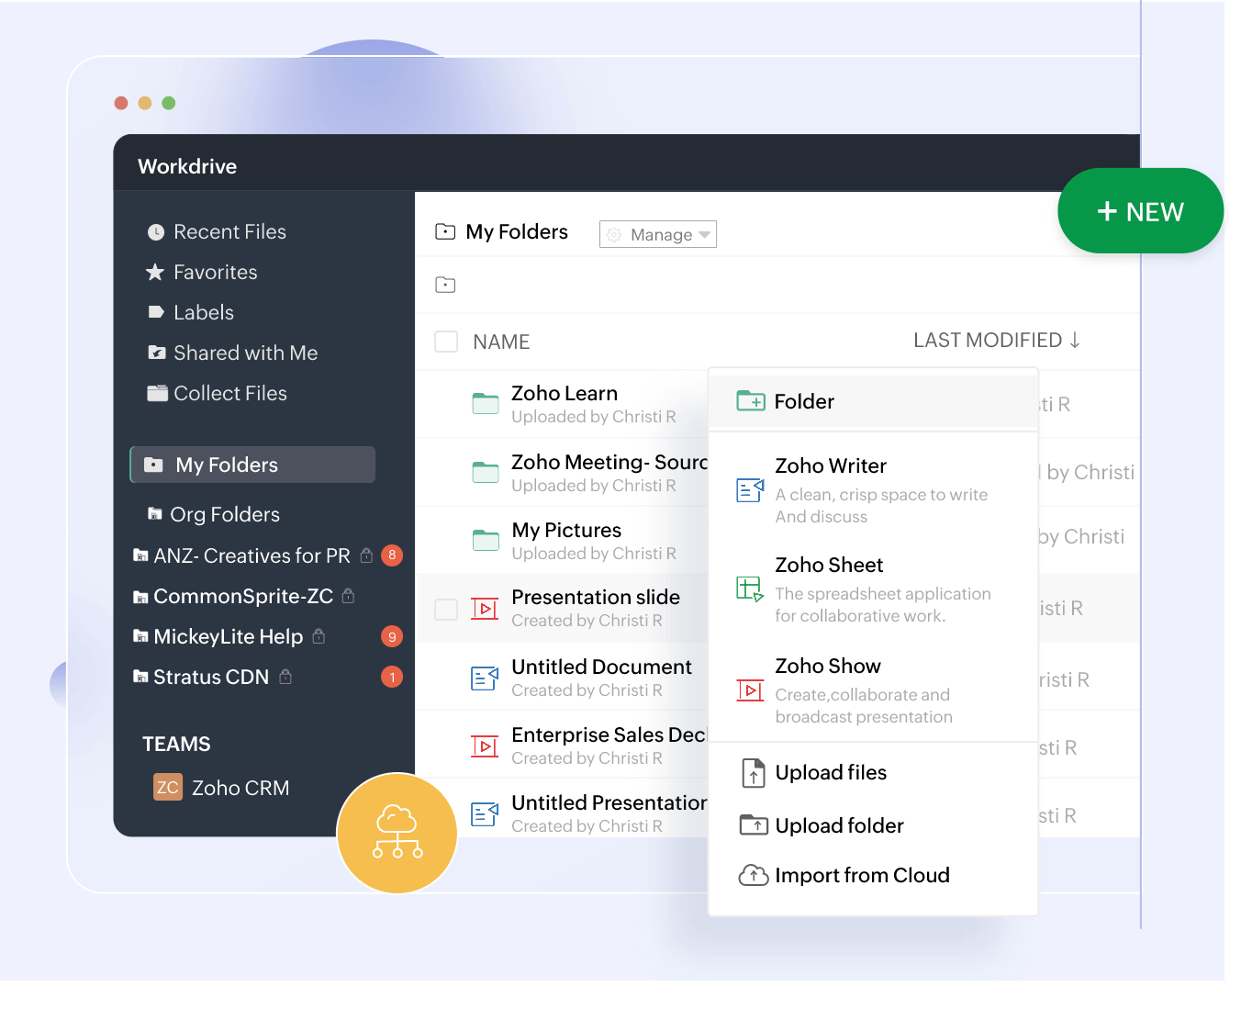Click the yellow cloud network badge
1241x1009 pixels.
tap(397, 833)
